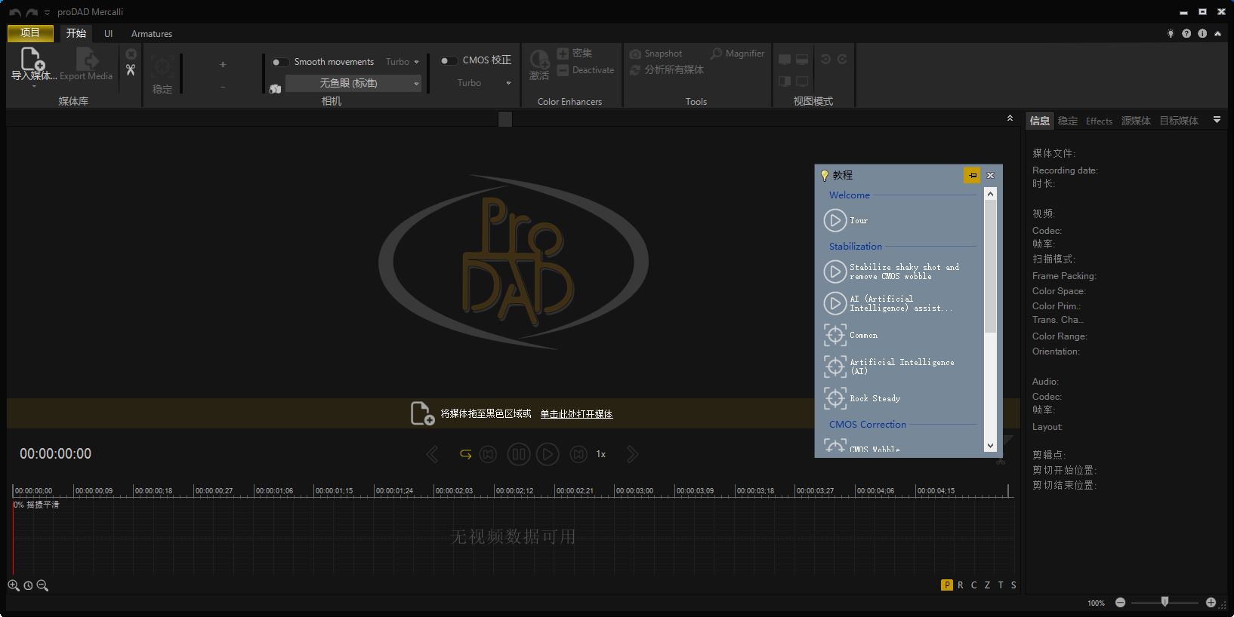Click the 项目 project button
The width and height of the screenshot is (1234, 617).
30,33
